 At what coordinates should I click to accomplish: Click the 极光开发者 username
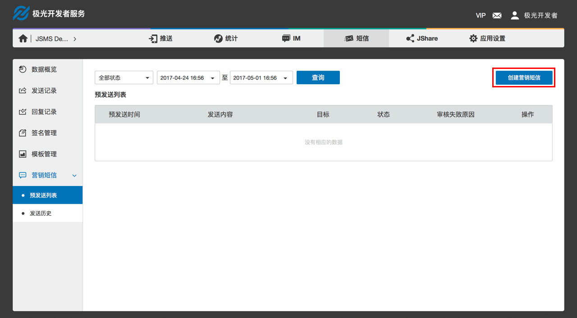click(x=540, y=15)
